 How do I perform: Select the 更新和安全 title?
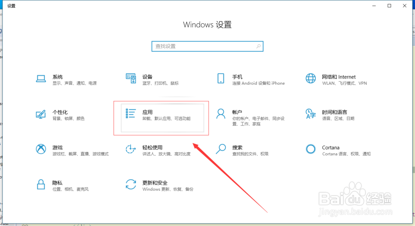click(155, 183)
